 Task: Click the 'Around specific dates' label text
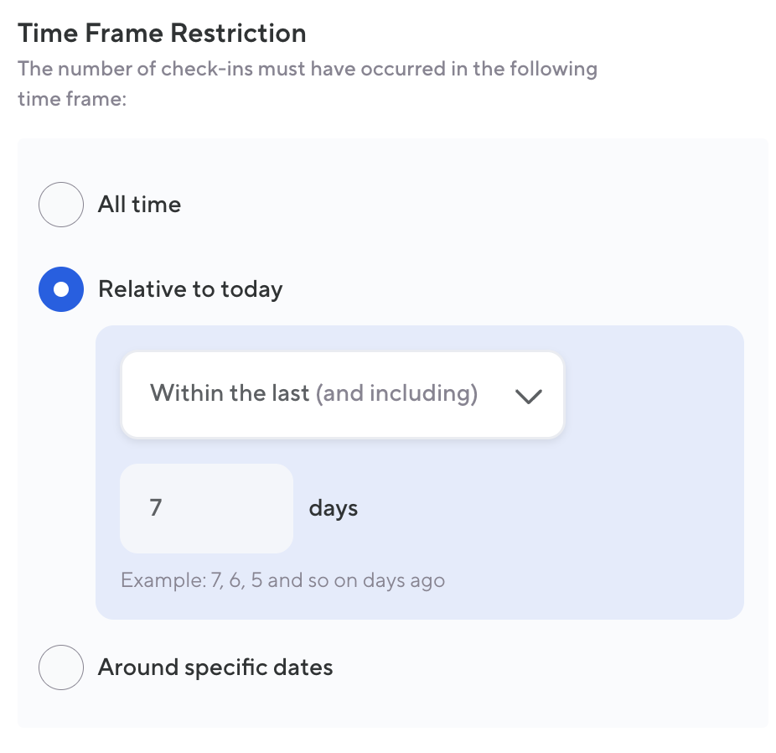[x=215, y=667]
